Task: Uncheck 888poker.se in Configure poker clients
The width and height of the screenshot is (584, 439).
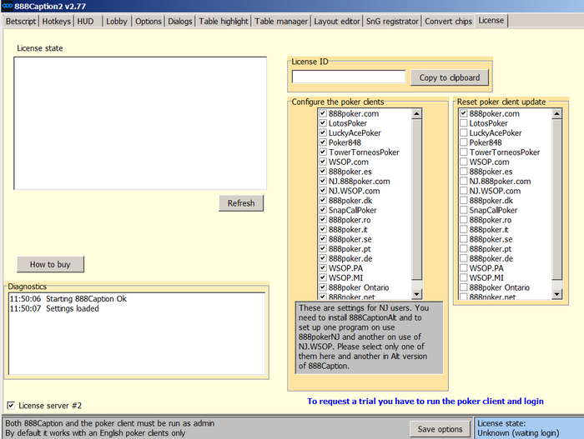Action: pos(323,239)
